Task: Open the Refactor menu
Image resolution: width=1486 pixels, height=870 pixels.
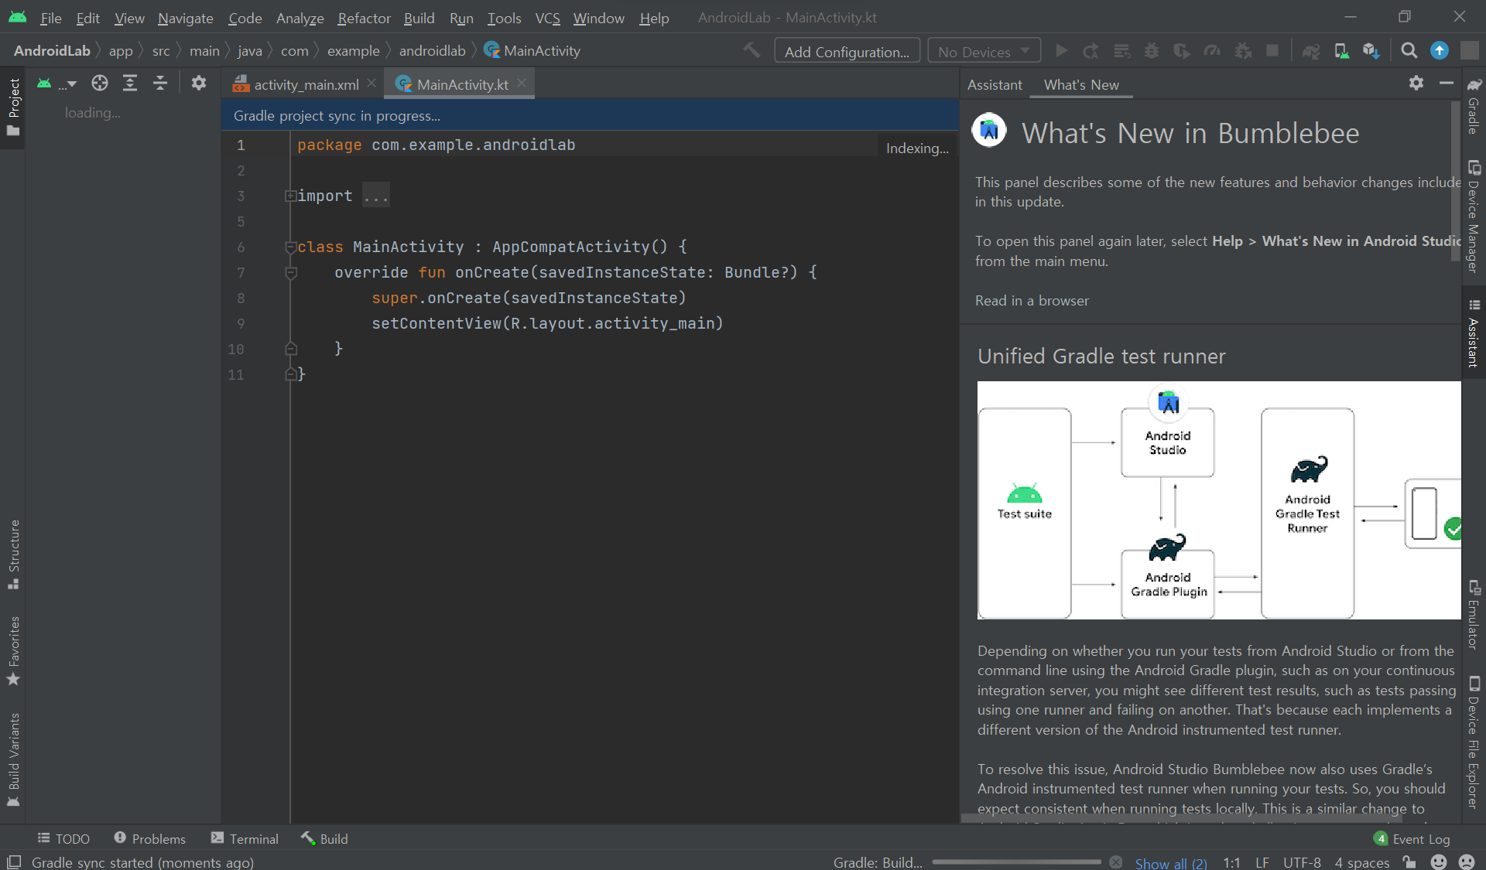Action: 364,18
